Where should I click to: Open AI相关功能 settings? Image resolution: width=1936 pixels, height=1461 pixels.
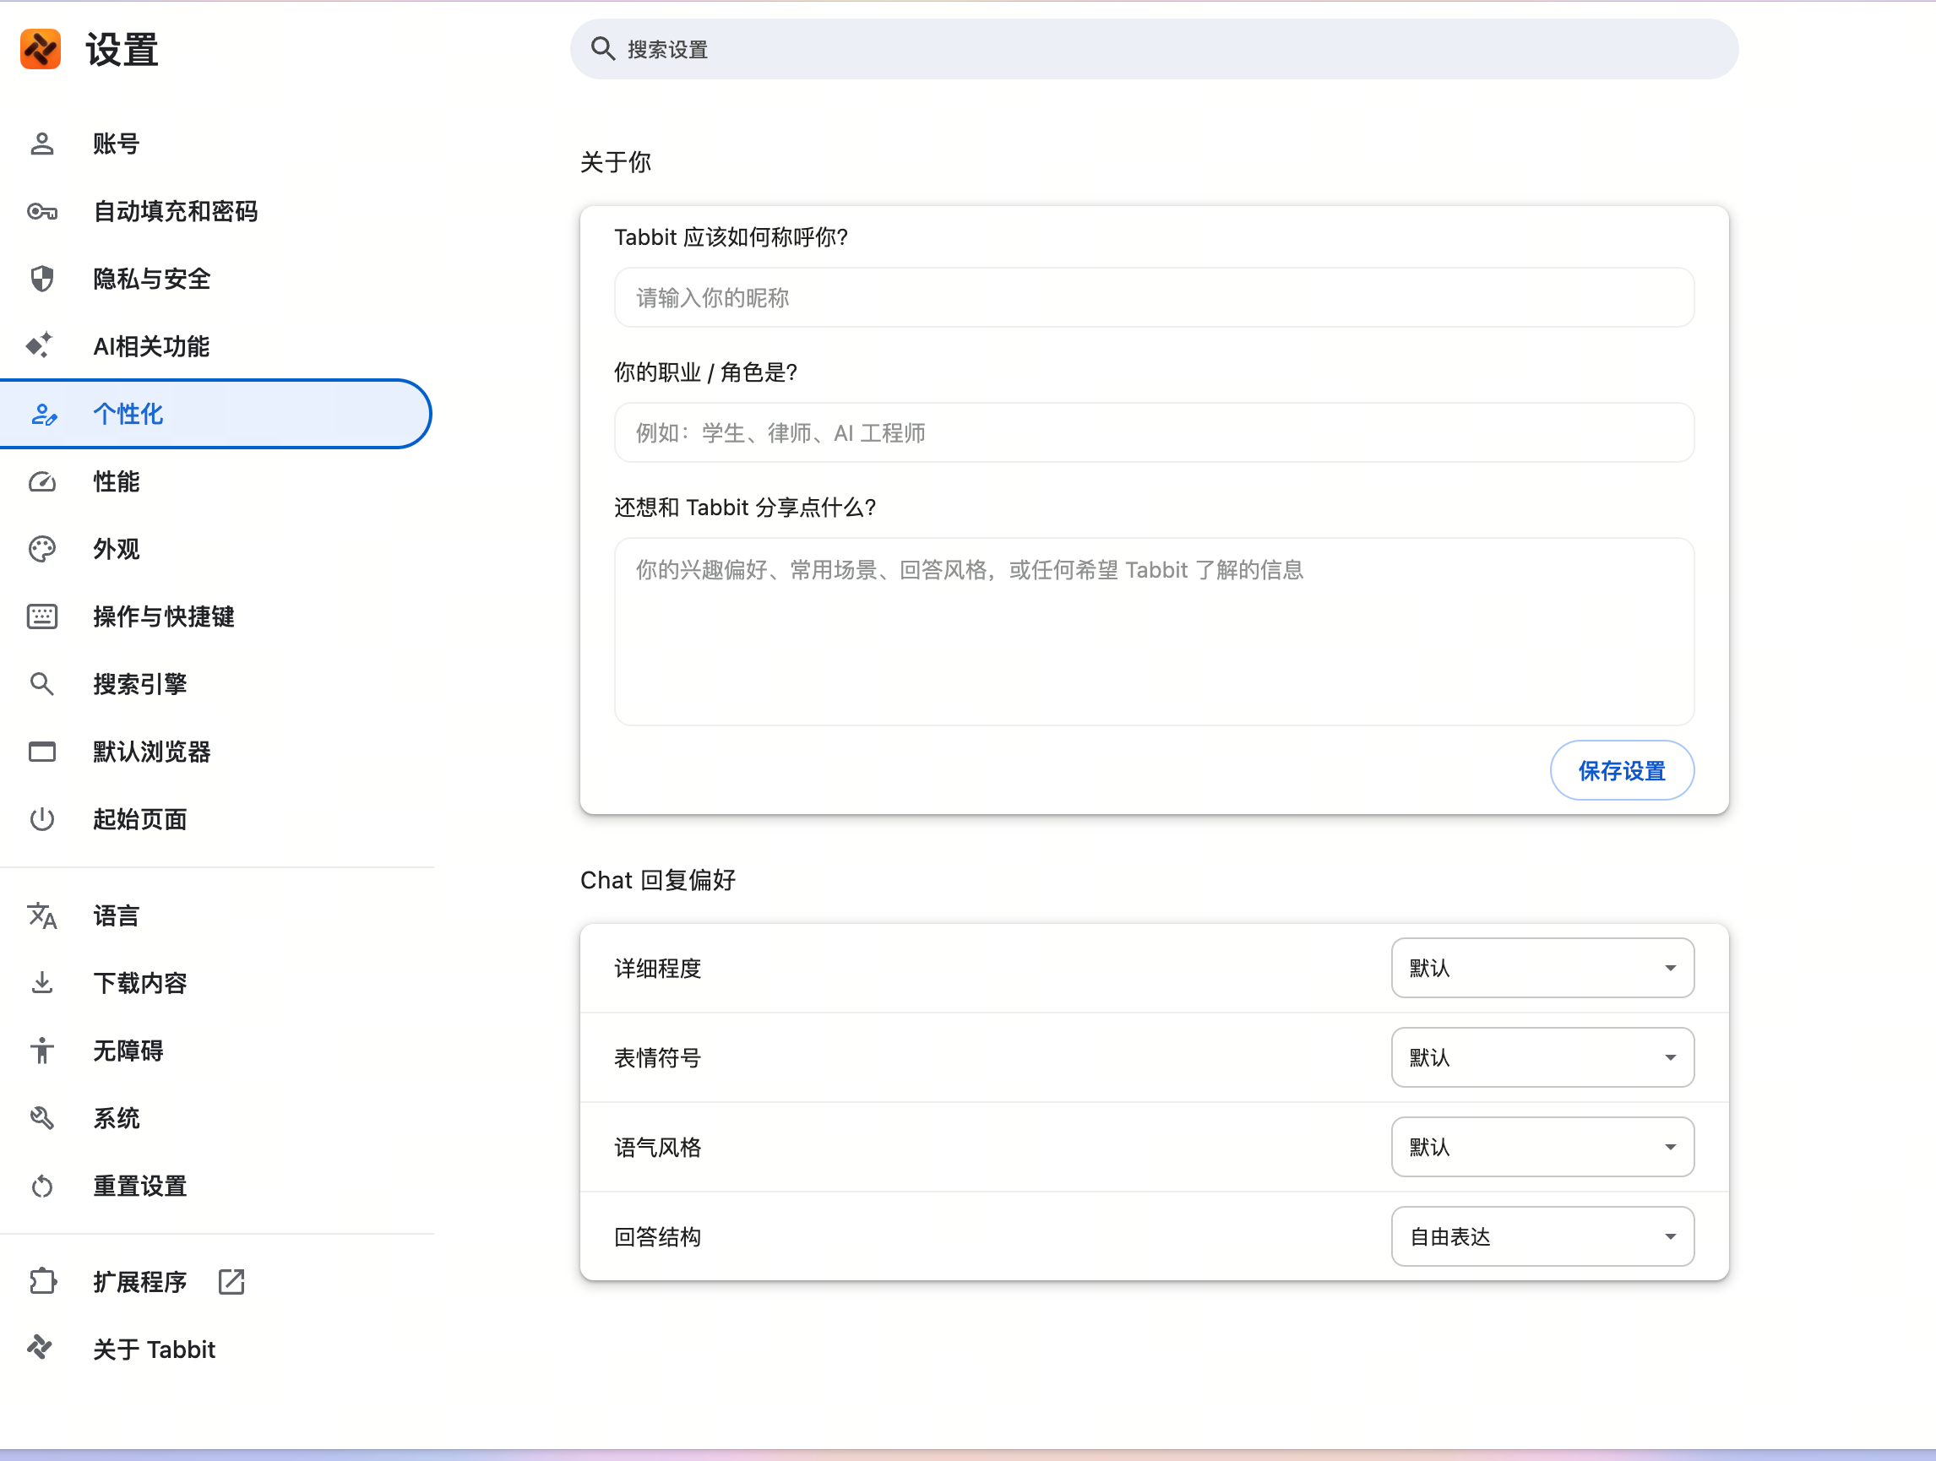pos(216,345)
